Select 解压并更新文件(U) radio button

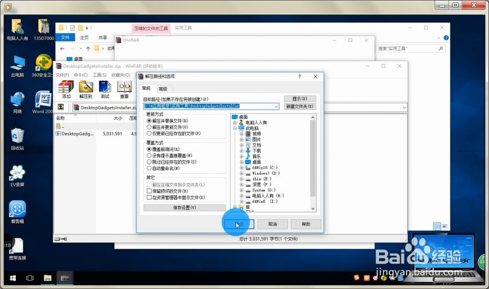click(x=149, y=127)
